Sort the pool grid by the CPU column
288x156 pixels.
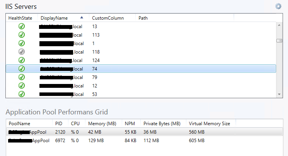[75, 124]
